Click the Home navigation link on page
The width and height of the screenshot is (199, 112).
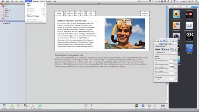[59, 13]
